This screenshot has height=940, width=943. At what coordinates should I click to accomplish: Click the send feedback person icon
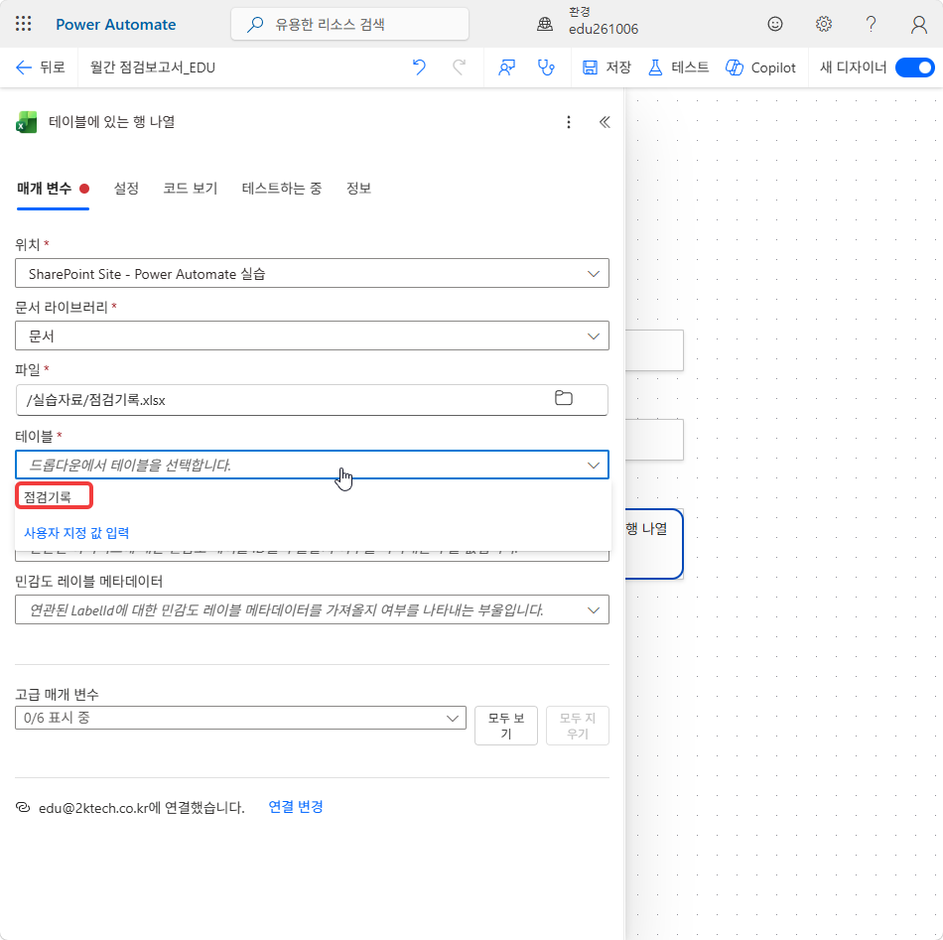(507, 67)
